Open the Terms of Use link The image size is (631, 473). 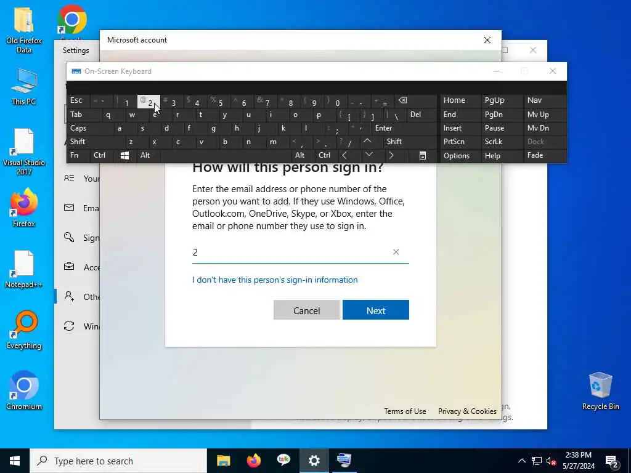pos(405,411)
